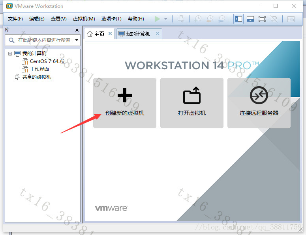
Task: Collapse the 我的计算机 tree node
Action: pyautogui.click(x=10, y=54)
